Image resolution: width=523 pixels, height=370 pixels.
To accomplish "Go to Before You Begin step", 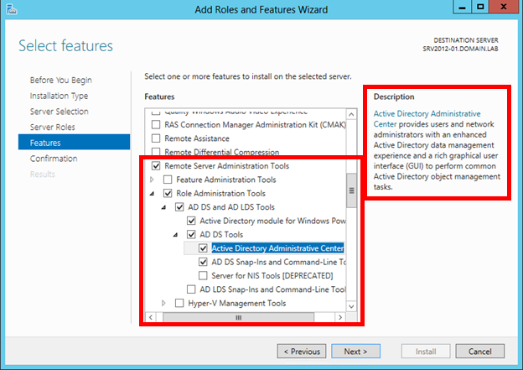I will (60, 81).
